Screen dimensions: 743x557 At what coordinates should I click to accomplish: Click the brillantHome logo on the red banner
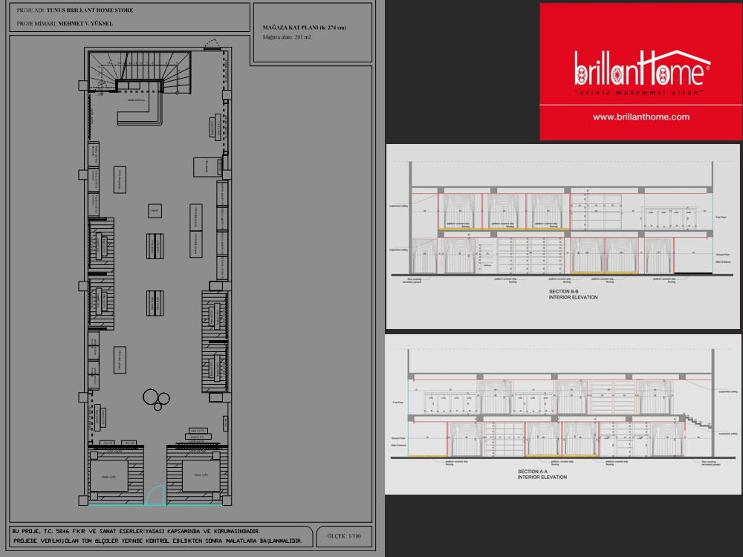tap(642, 68)
